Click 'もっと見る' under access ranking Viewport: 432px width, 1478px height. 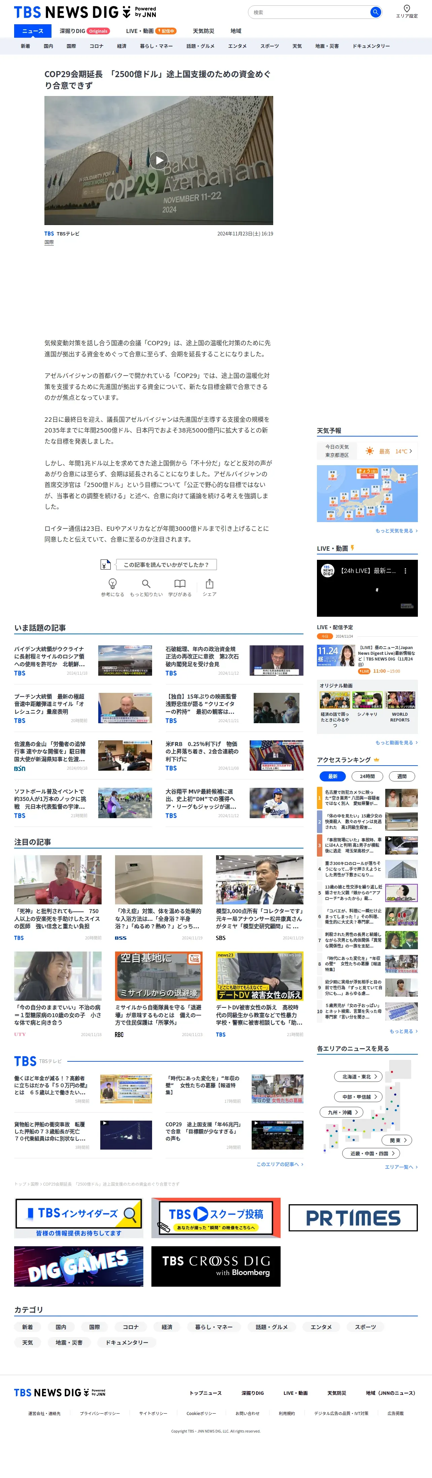click(403, 1032)
